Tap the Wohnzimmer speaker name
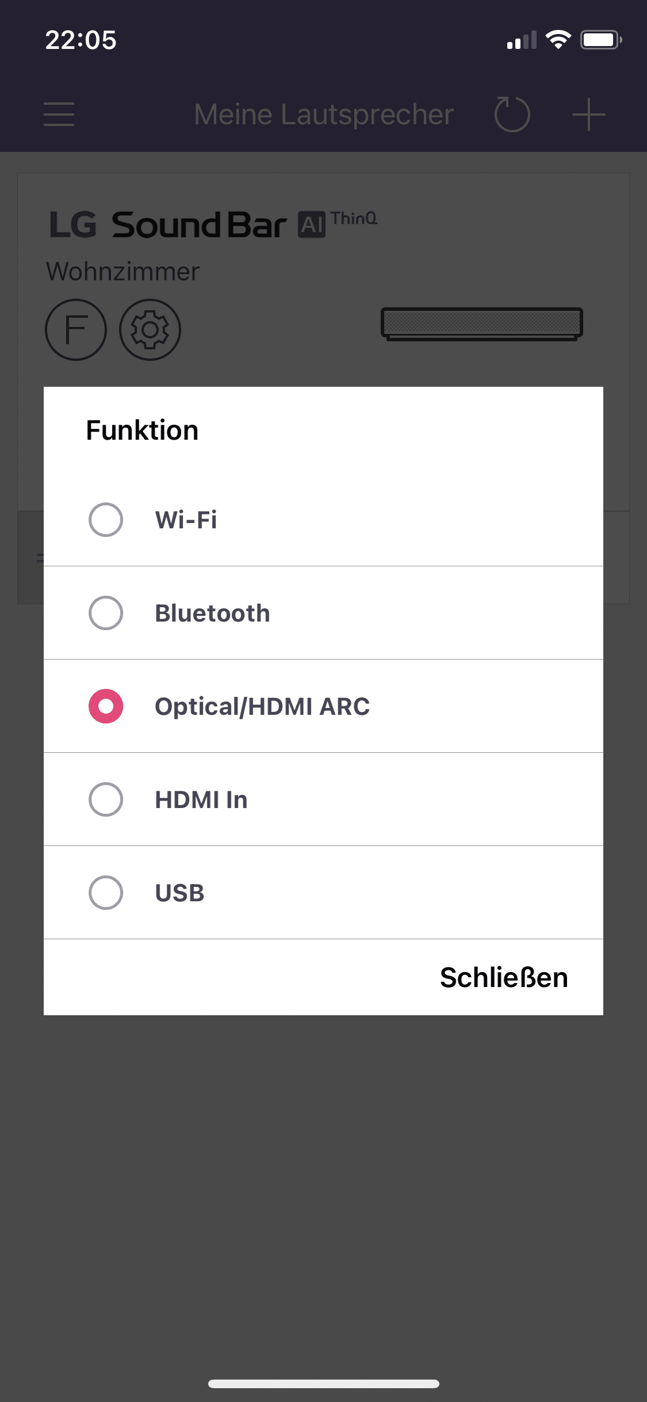 [122, 271]
